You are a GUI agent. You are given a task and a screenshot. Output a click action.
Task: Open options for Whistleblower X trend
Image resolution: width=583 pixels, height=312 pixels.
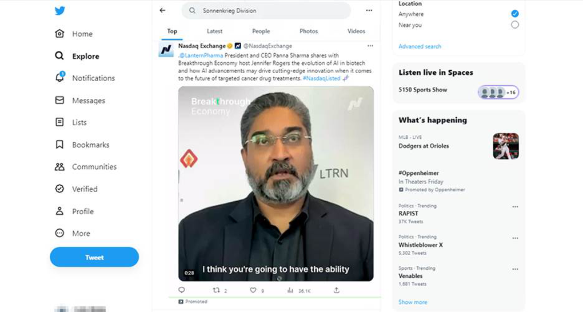click(515, 238)
